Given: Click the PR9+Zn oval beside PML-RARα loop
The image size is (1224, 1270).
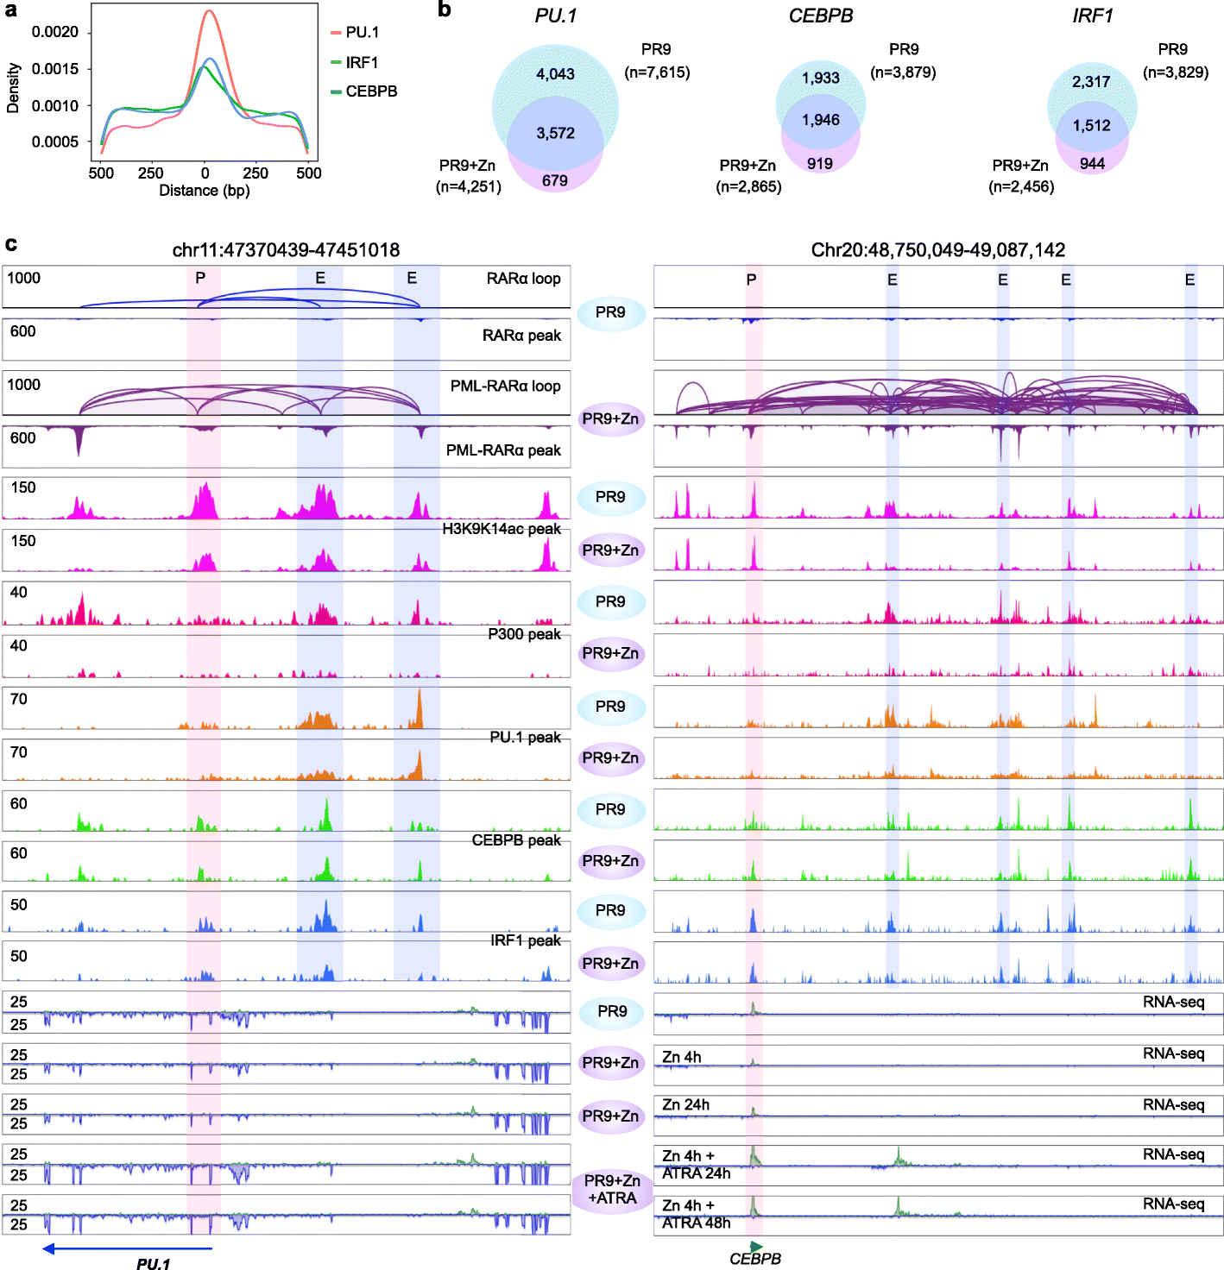Looking at the screenshot, I should point(611,419).
